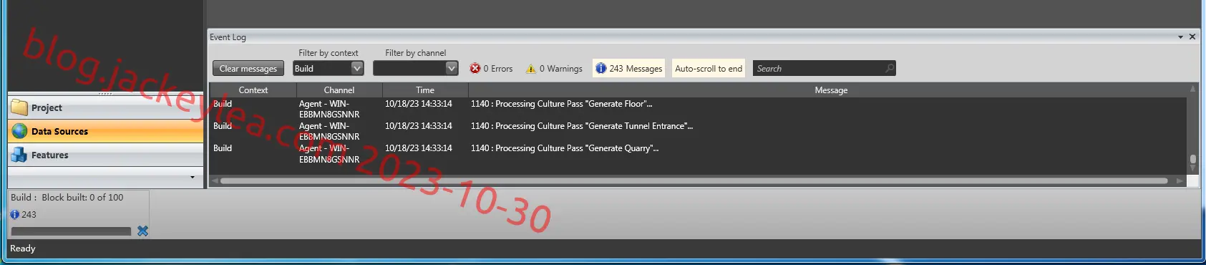The height and width of the screenshot is (265, 1206).
Task: Cancel build with the blue X icon
Action: [x=142, y=231]
